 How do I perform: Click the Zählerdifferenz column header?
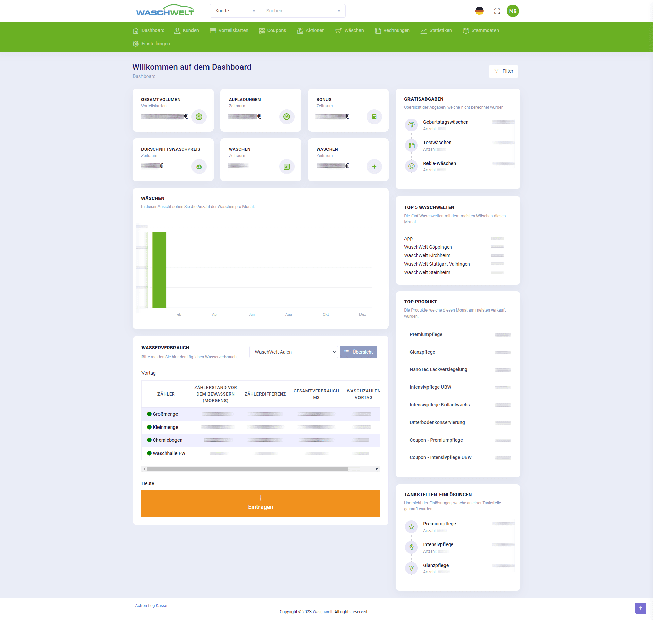(x=265, y=394)
